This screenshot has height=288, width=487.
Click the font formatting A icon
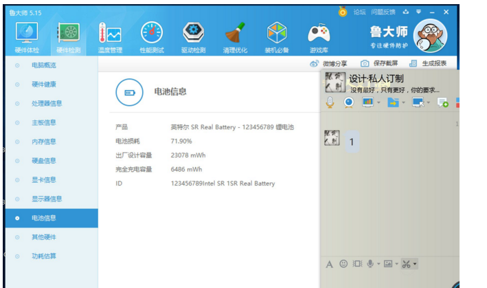point(329,264)
